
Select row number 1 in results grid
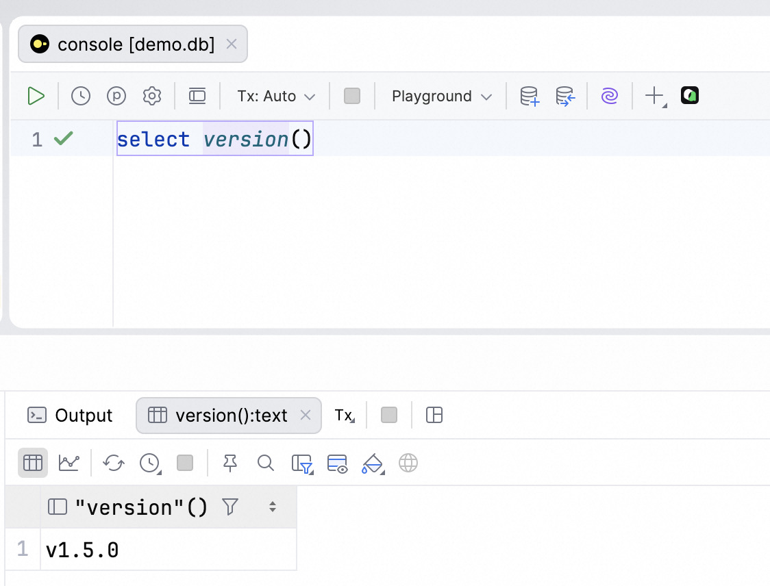coord(23,549)
